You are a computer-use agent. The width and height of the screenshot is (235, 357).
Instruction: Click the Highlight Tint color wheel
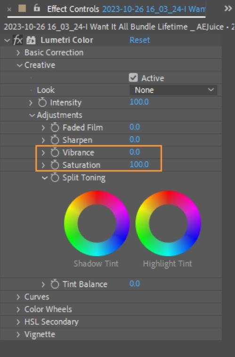(168, 223)
